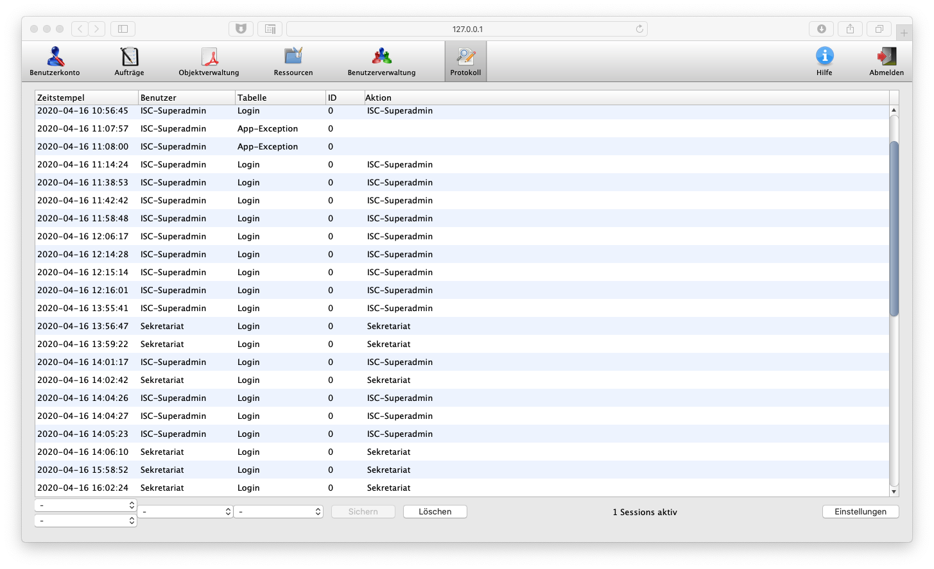Click the 1 Sessions aktiv status text
Viewport: 934px width, 569px height.
[644, 512]
